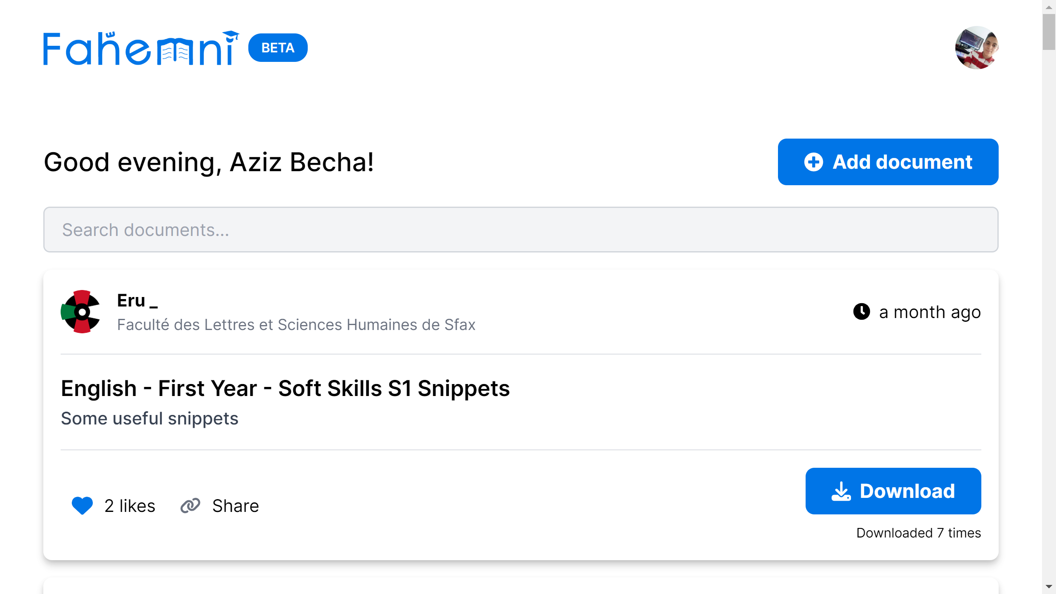The image size is (1056, 594).
Task: Click the clock icon beside a month ago
Action: (861, 312)
